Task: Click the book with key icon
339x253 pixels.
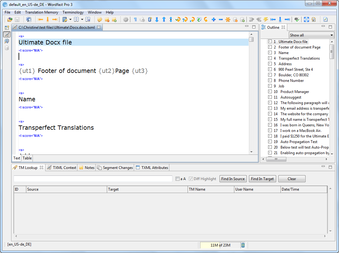Action: 65,20
